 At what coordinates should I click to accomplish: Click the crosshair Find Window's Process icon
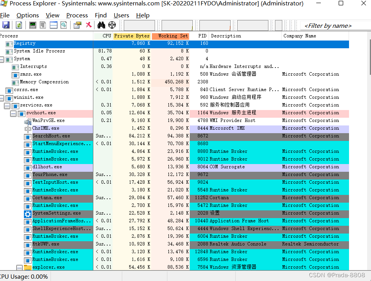(x=112, y=25)
